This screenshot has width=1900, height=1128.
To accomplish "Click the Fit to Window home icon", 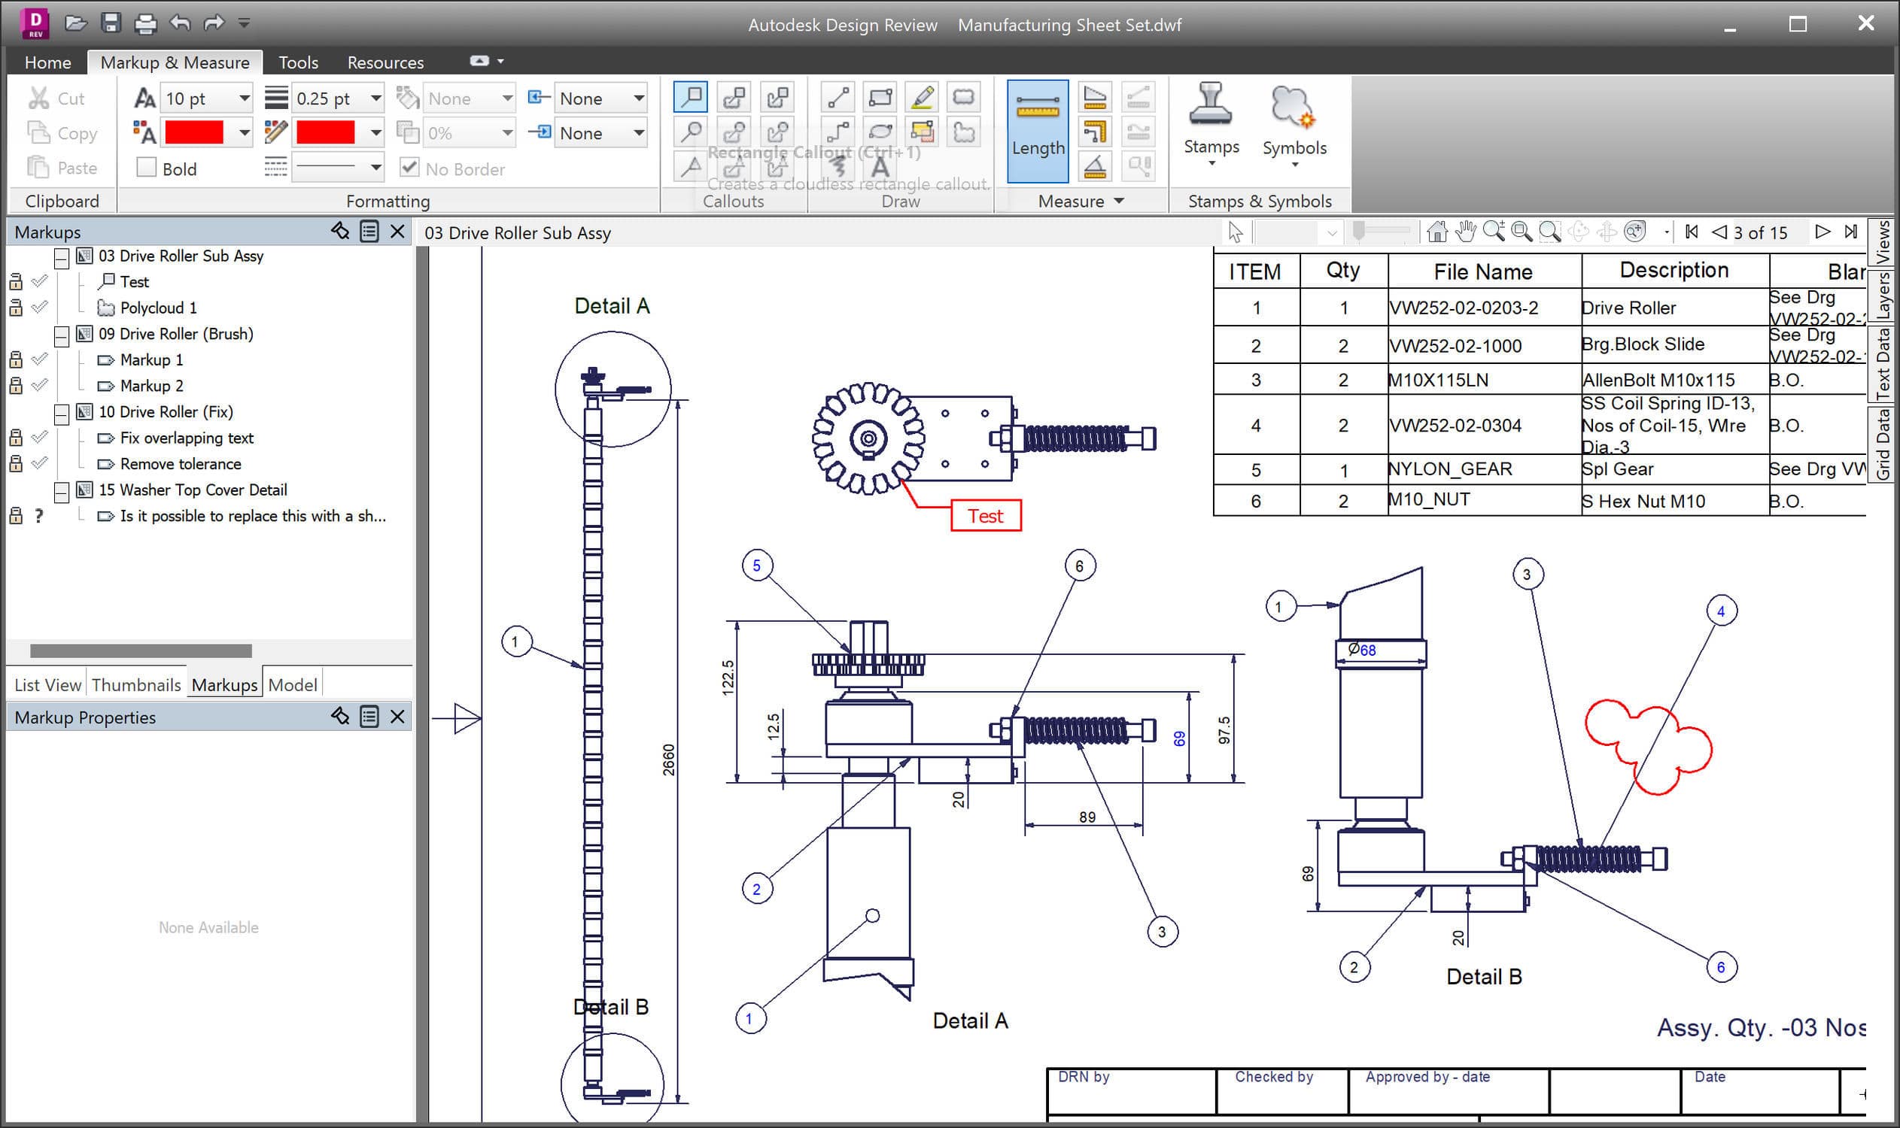I will point(1436,232).
